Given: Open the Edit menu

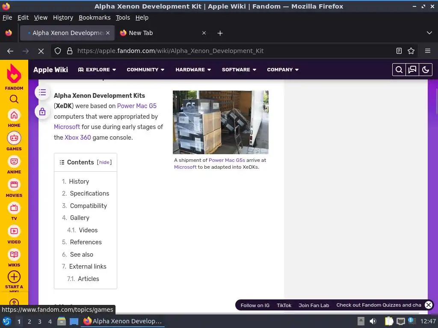Looking at the screenshot, I should click(x=23, y=18).
